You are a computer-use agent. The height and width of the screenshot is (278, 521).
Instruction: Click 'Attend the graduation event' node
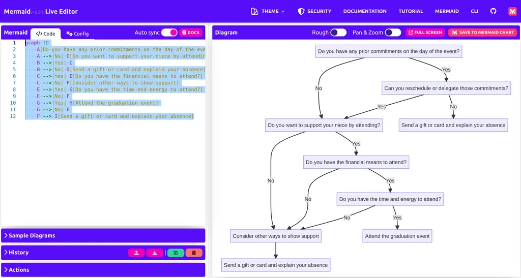pyautogui.click(x=397, y=236)
